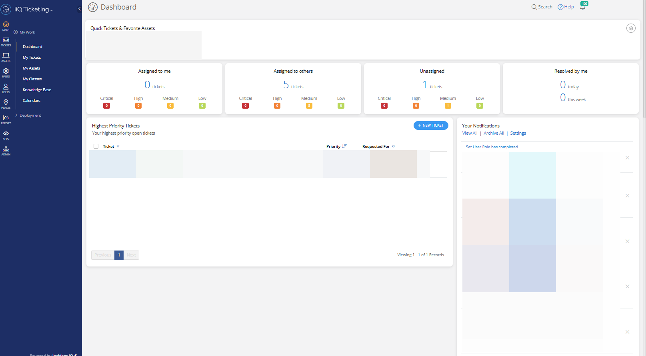Open the Tickets sidebar icon
The image size is (646, 356).
6,41
